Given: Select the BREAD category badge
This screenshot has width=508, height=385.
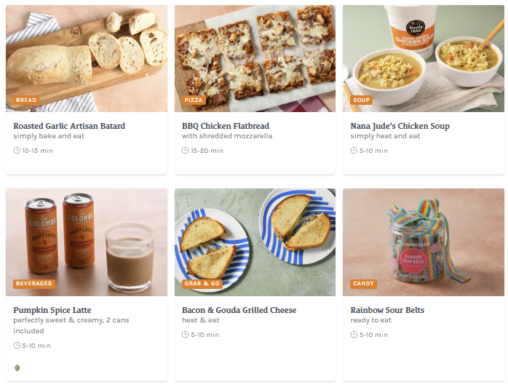Looking at the screenshot, I should (x=26, y=100).
